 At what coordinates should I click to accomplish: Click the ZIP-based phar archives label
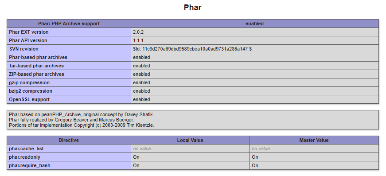tap(36, 74)
